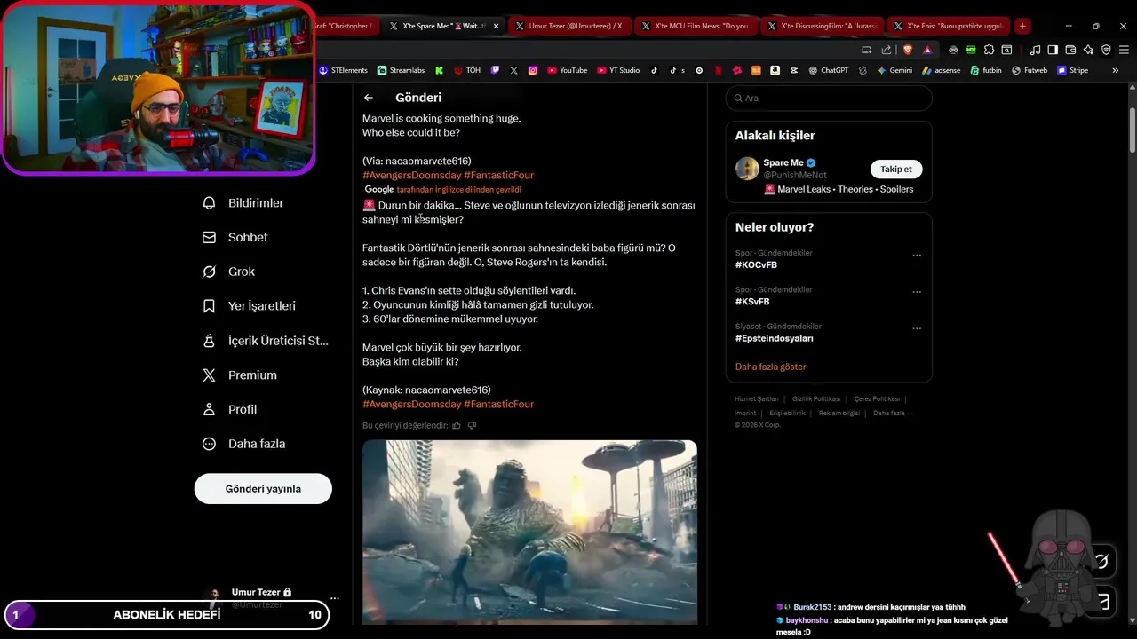This screenshot has height=639, width=1137.
Task: Open the Instagram bookmark icon
Action: (x=533, y=70)
